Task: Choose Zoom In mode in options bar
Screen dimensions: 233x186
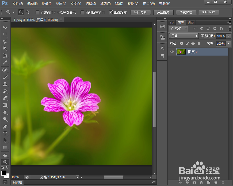Action: 21,12
